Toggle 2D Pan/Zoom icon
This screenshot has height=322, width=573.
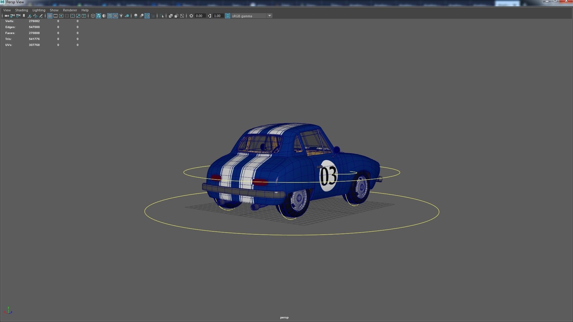coord(35,16)
